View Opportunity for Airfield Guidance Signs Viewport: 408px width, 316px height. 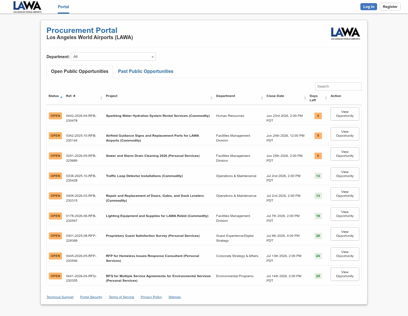[345, 134]
